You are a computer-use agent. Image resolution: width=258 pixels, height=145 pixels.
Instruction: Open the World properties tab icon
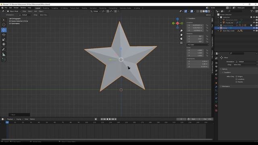click(x=216, y=78)
